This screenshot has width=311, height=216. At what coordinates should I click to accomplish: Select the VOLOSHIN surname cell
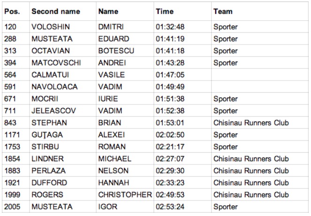click(63, 27)
